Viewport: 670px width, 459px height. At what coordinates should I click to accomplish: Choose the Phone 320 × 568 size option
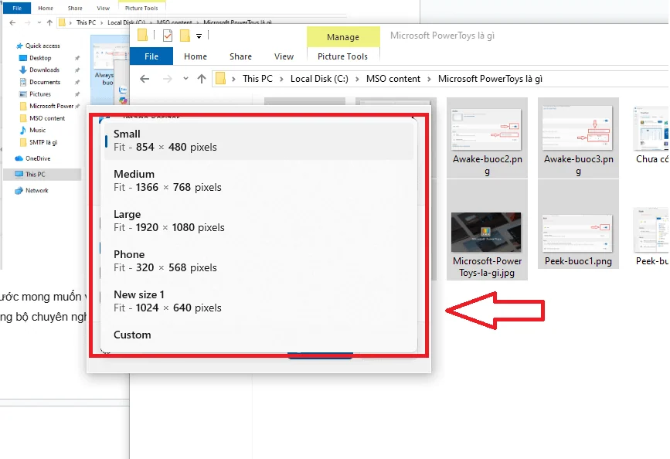coord(259,261)
